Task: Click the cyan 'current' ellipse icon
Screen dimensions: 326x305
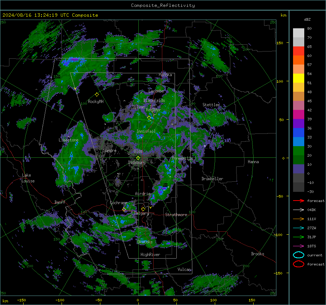Action: point(298,255)
